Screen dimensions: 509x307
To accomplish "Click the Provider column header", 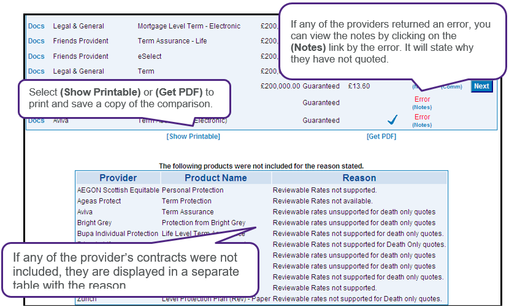I will (118, 178).
